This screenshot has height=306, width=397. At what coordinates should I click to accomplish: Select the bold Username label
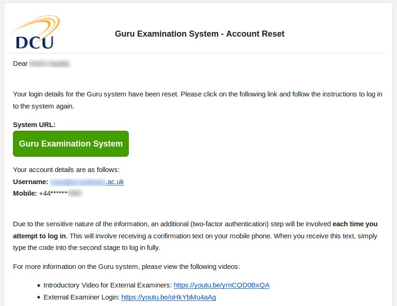pyautogui.click(x=30, y=182)
